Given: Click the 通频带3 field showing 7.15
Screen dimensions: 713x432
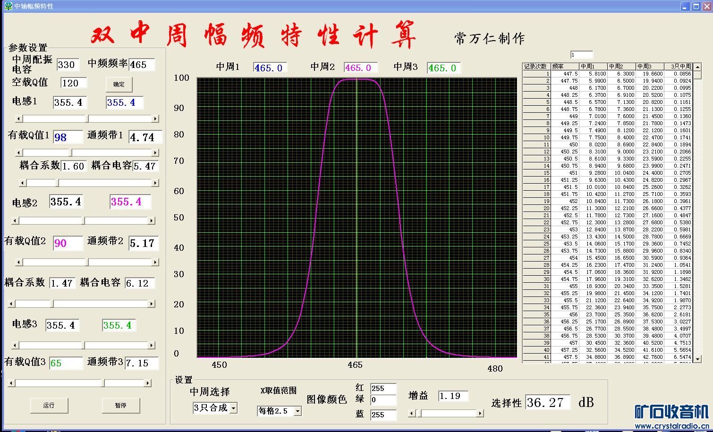Looking at the screenshot, I should (x=142, y=363).
